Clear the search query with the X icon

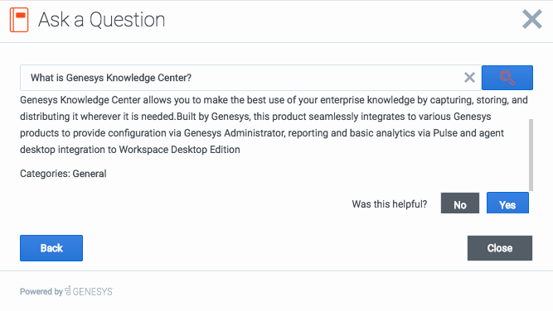pos(469,78)
